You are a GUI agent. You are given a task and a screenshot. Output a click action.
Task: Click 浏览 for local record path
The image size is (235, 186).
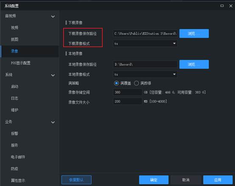click(x=194, y=64)
